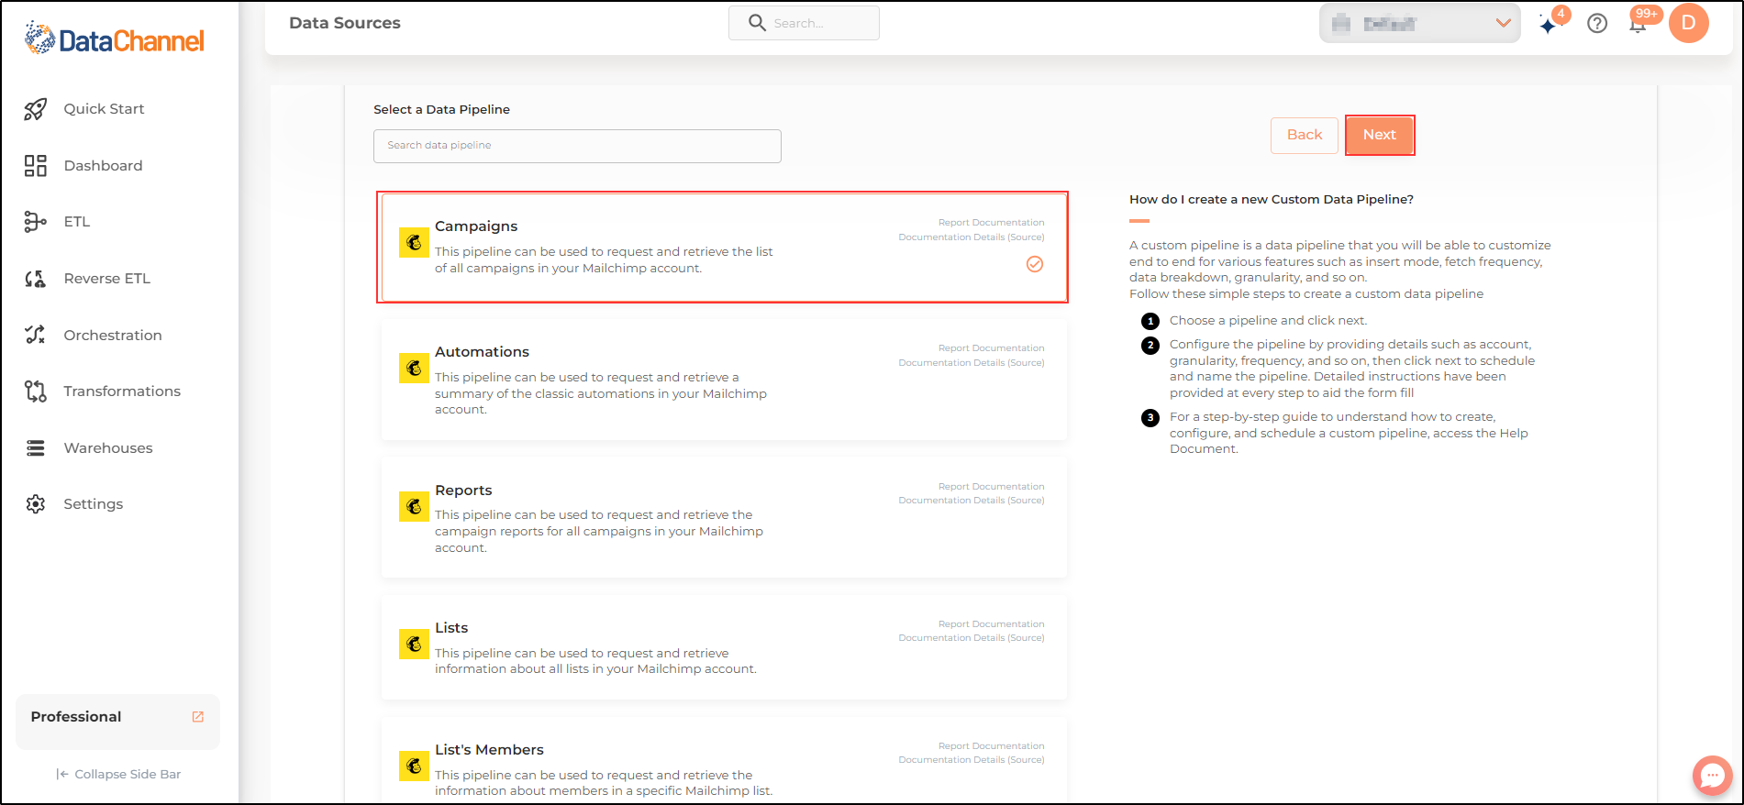The height and width of the screenshot is (805, 1744).
Task: Click the Dashboard grid icon
Action: (x=35, y=166)
